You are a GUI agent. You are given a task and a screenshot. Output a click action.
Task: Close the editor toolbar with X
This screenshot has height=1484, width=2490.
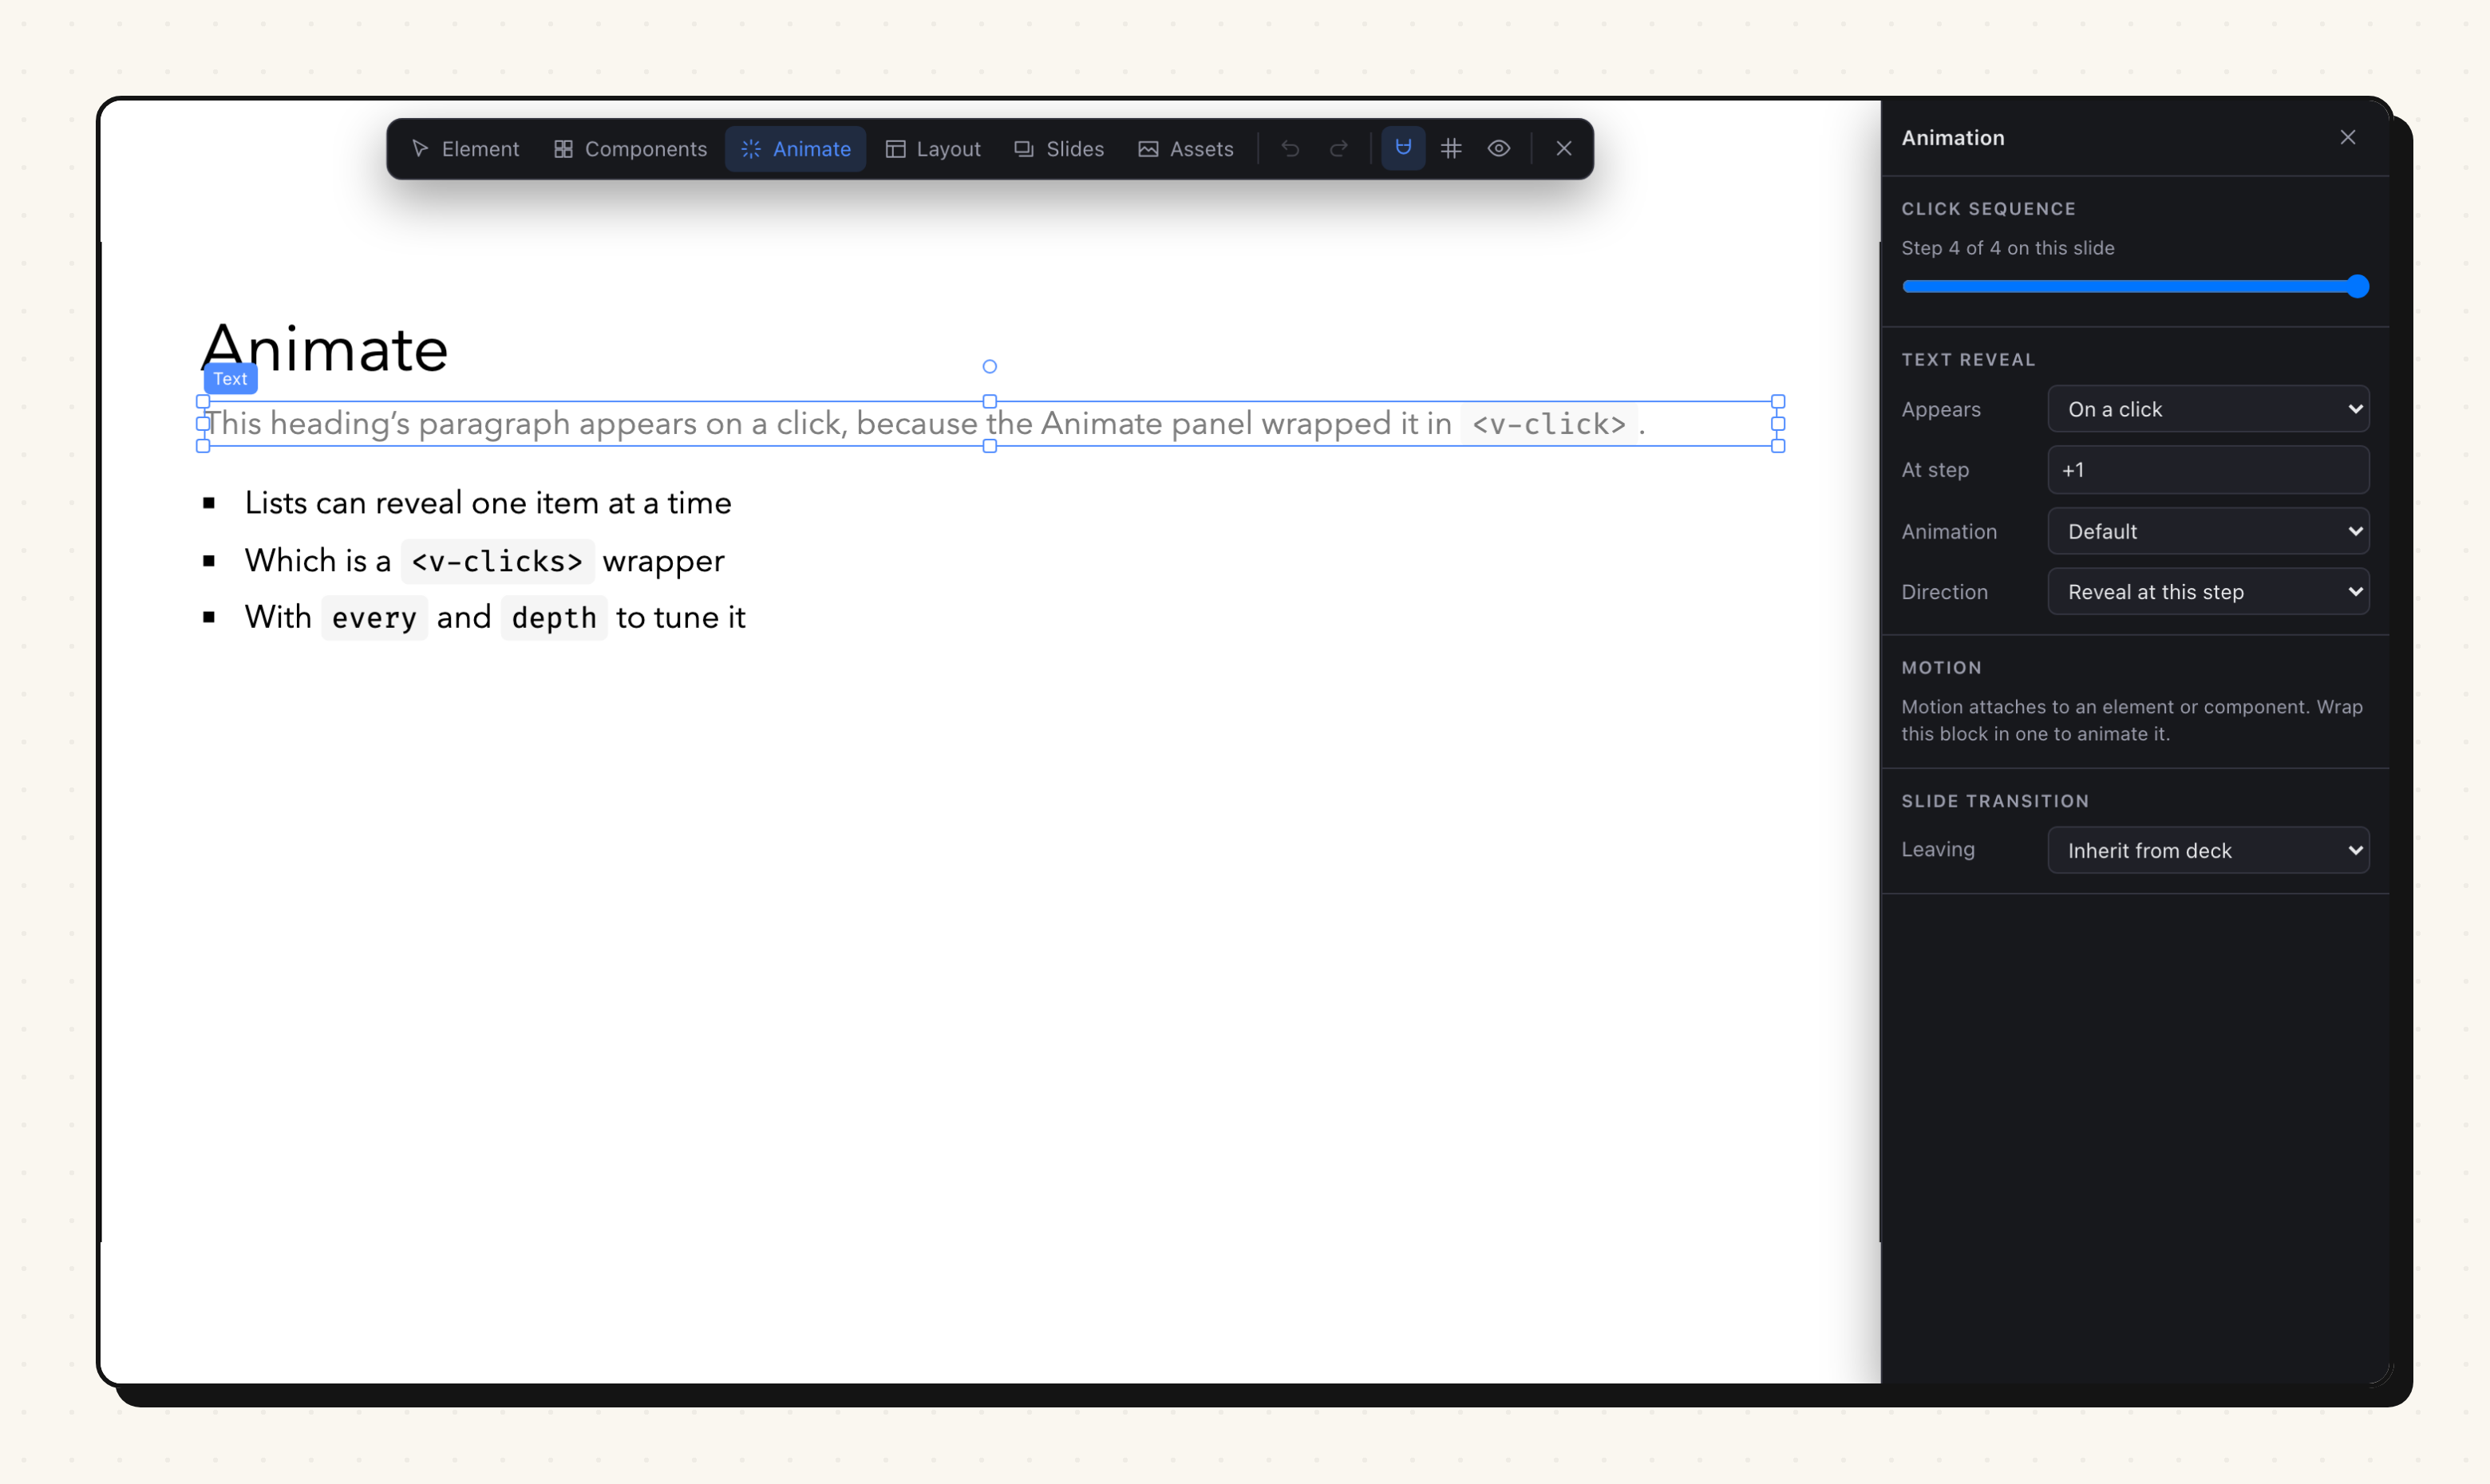point(1564,148)
